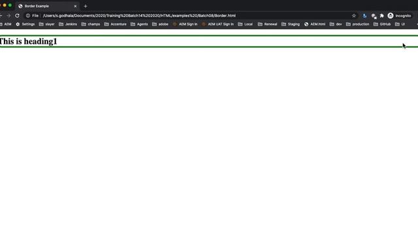Open the dev bookmarks folder
418x235 pixels.
336,24
